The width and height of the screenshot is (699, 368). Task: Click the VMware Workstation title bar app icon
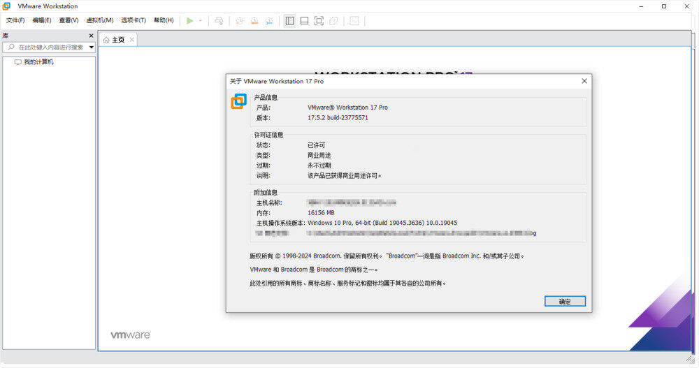point(6,6)
